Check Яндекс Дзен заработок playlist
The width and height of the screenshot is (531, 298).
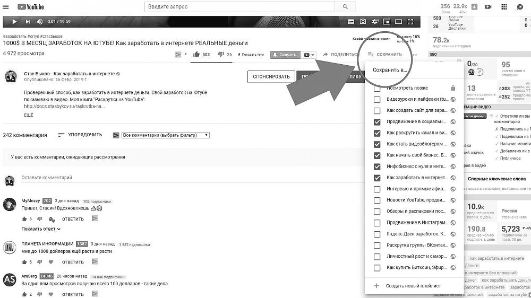point(377,234)
